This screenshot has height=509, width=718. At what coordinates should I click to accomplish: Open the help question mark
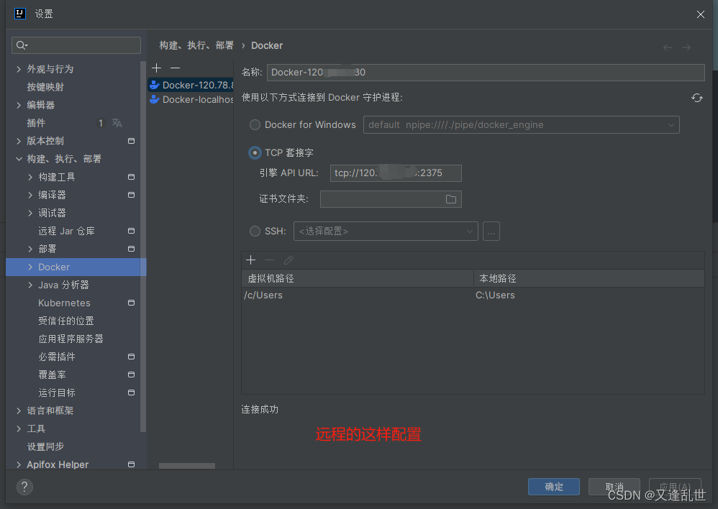coord(24,487)
